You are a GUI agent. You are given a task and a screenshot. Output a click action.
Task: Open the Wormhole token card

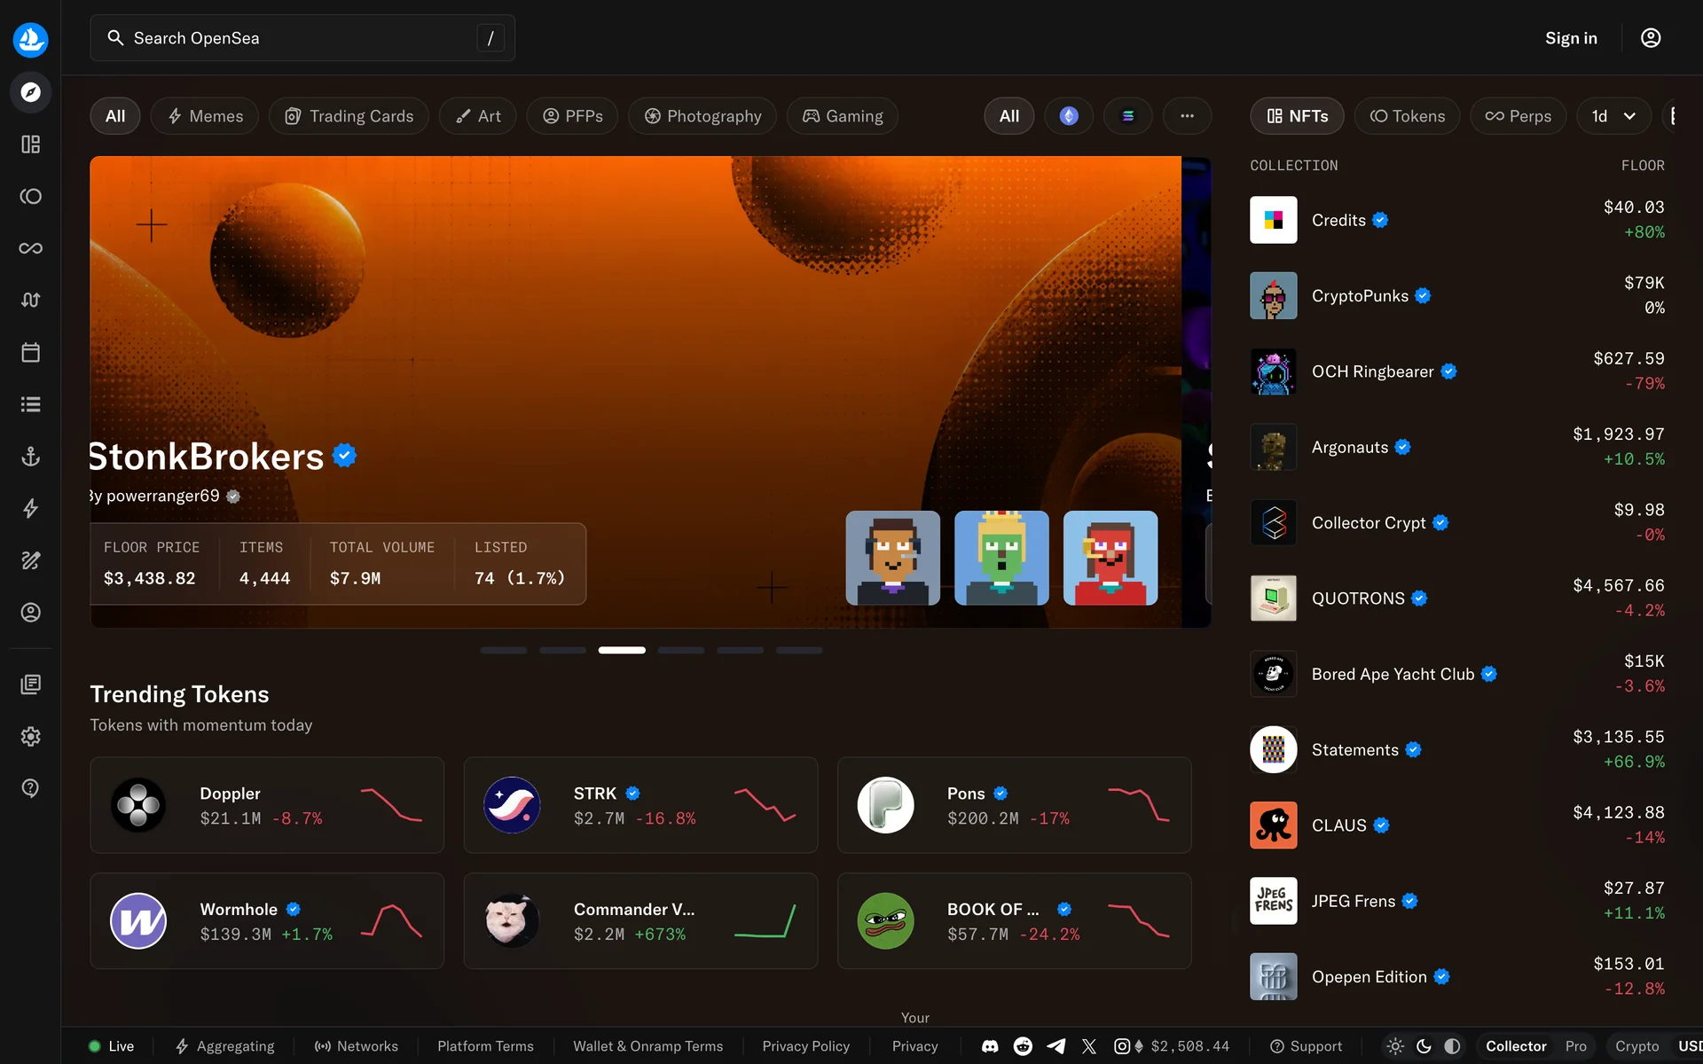[x=267, y=921]
